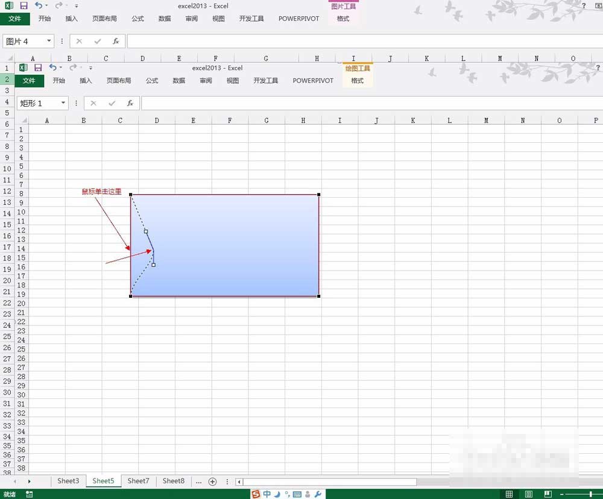Click the ... more sheets button
This screenshot has width=603, height=499.
point(198,482)
